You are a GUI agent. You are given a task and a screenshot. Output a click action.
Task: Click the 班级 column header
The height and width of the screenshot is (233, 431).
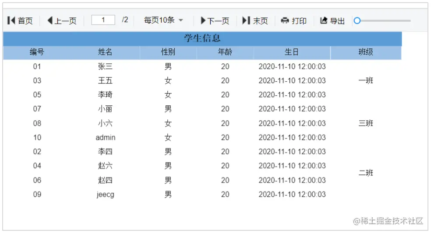click(366, 52)
